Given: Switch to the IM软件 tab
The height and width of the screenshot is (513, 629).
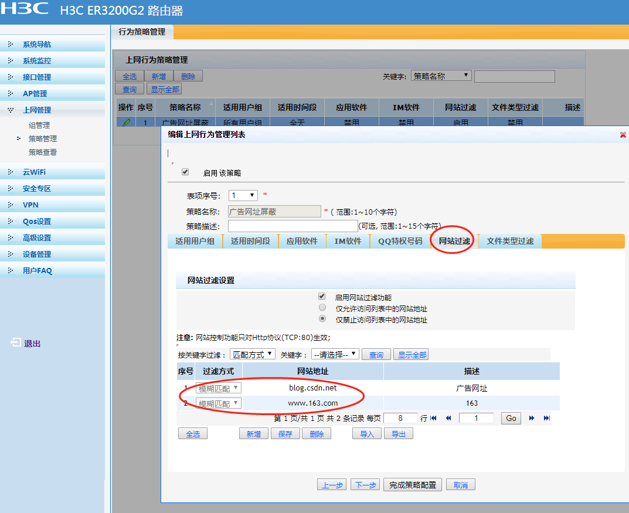Looking at the screenshot, I should click(348, 241).
